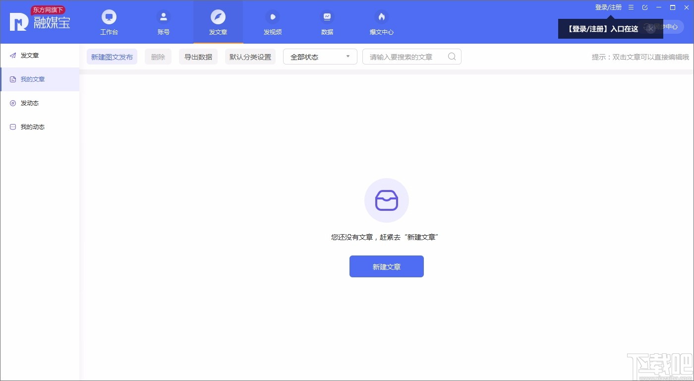Open the hamburger menu in the title bar
The image size is (694, 381).
tap(631, 7)
